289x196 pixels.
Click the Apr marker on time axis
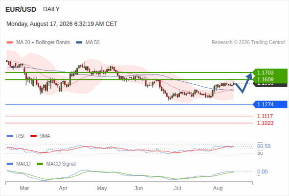63,188
